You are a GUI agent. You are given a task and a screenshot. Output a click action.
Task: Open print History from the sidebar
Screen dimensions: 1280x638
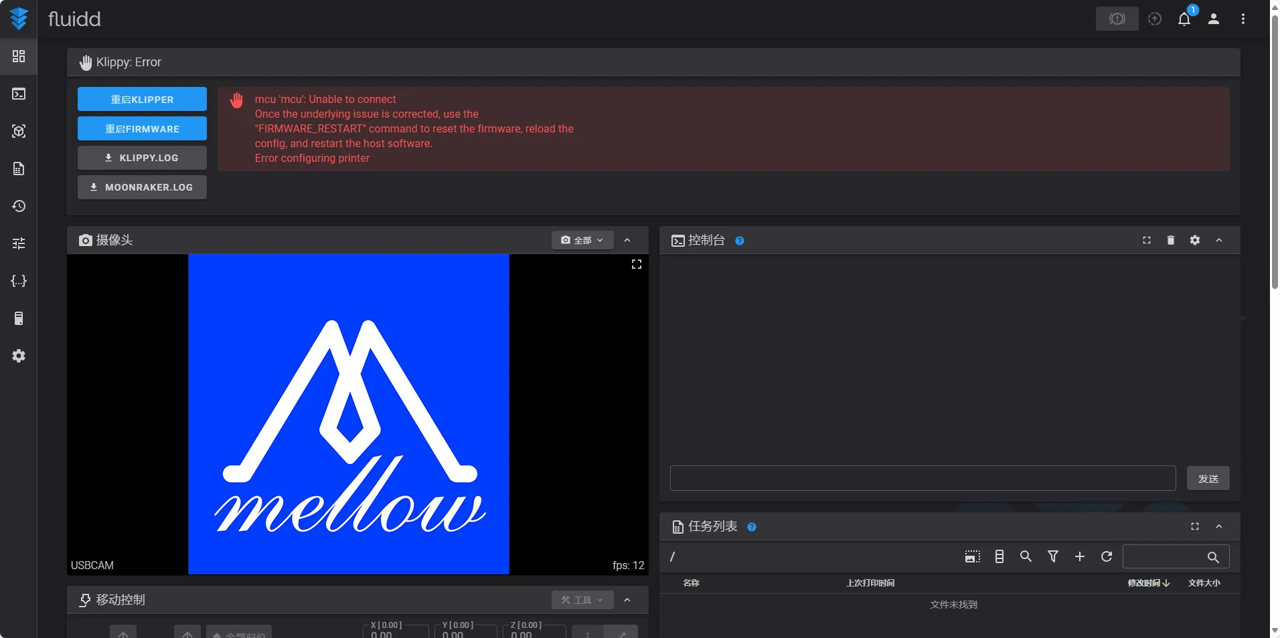pyautogui.click(x=19, y=206)
